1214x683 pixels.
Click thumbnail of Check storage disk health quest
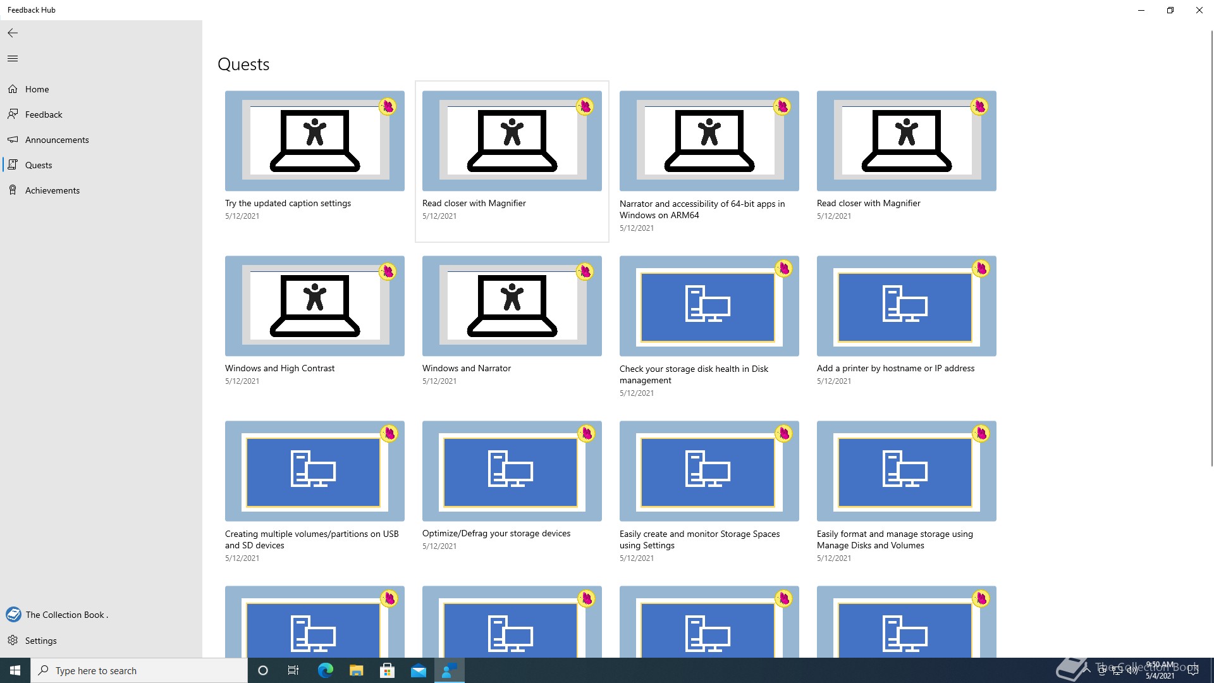pyautogui.click(x=709, y=306)
